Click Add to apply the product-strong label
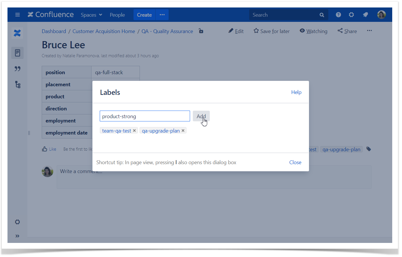Viewport: 402px width, 257px height. point(201,116)
